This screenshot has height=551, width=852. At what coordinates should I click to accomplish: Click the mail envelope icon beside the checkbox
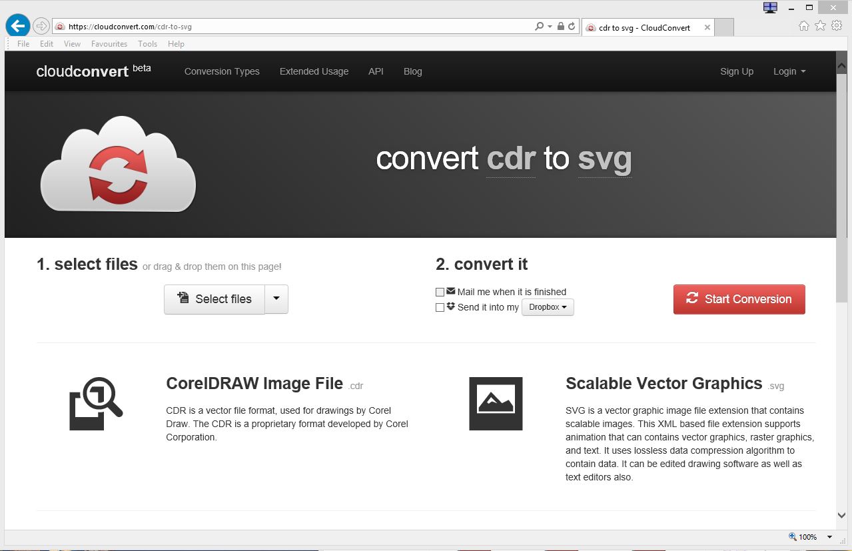click(450, 291)
